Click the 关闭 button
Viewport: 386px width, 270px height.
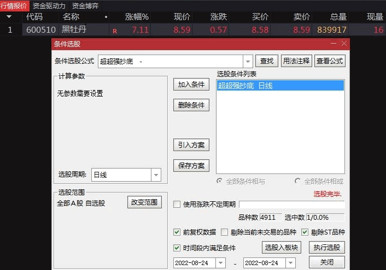click(x=327, y=262)
